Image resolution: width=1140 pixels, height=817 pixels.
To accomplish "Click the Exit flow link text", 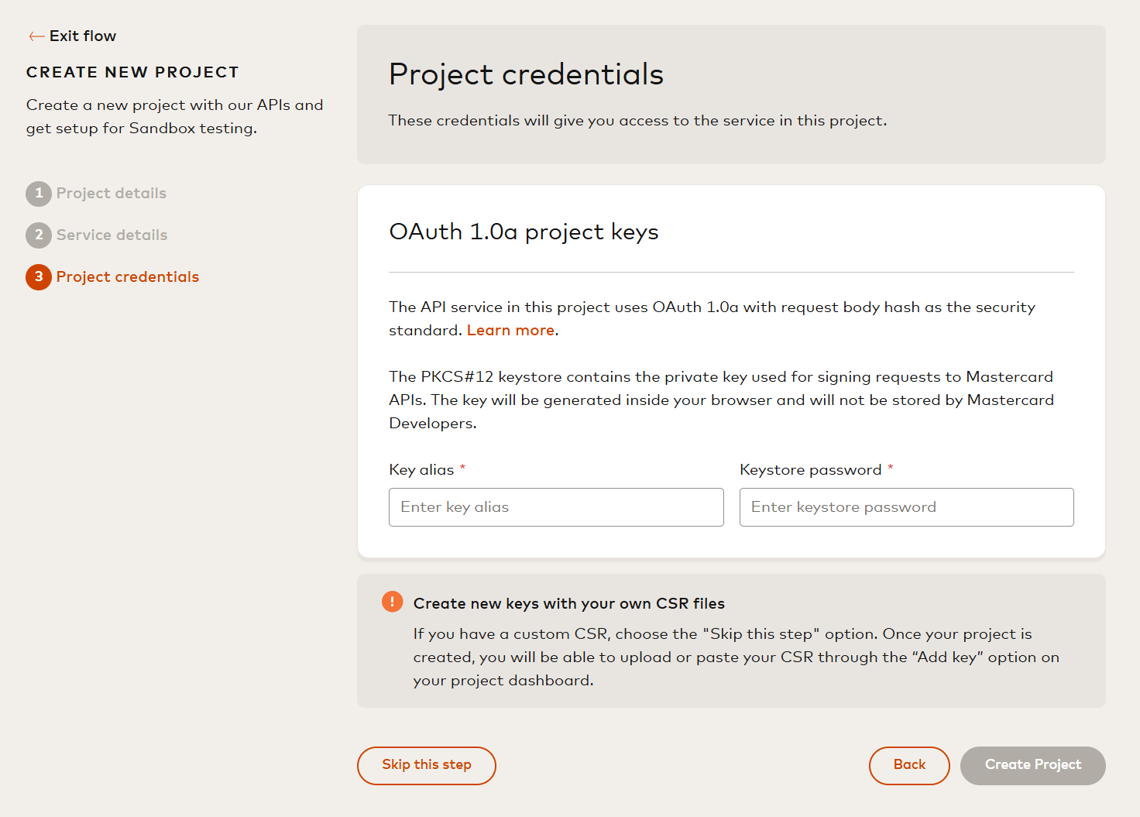I will tap(83, 36).
